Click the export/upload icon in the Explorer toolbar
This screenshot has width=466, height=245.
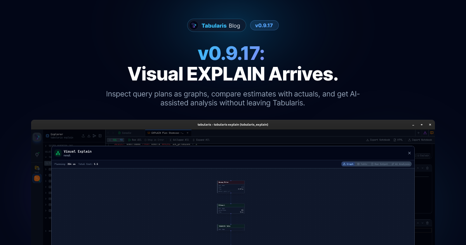[x=83, y=136]
